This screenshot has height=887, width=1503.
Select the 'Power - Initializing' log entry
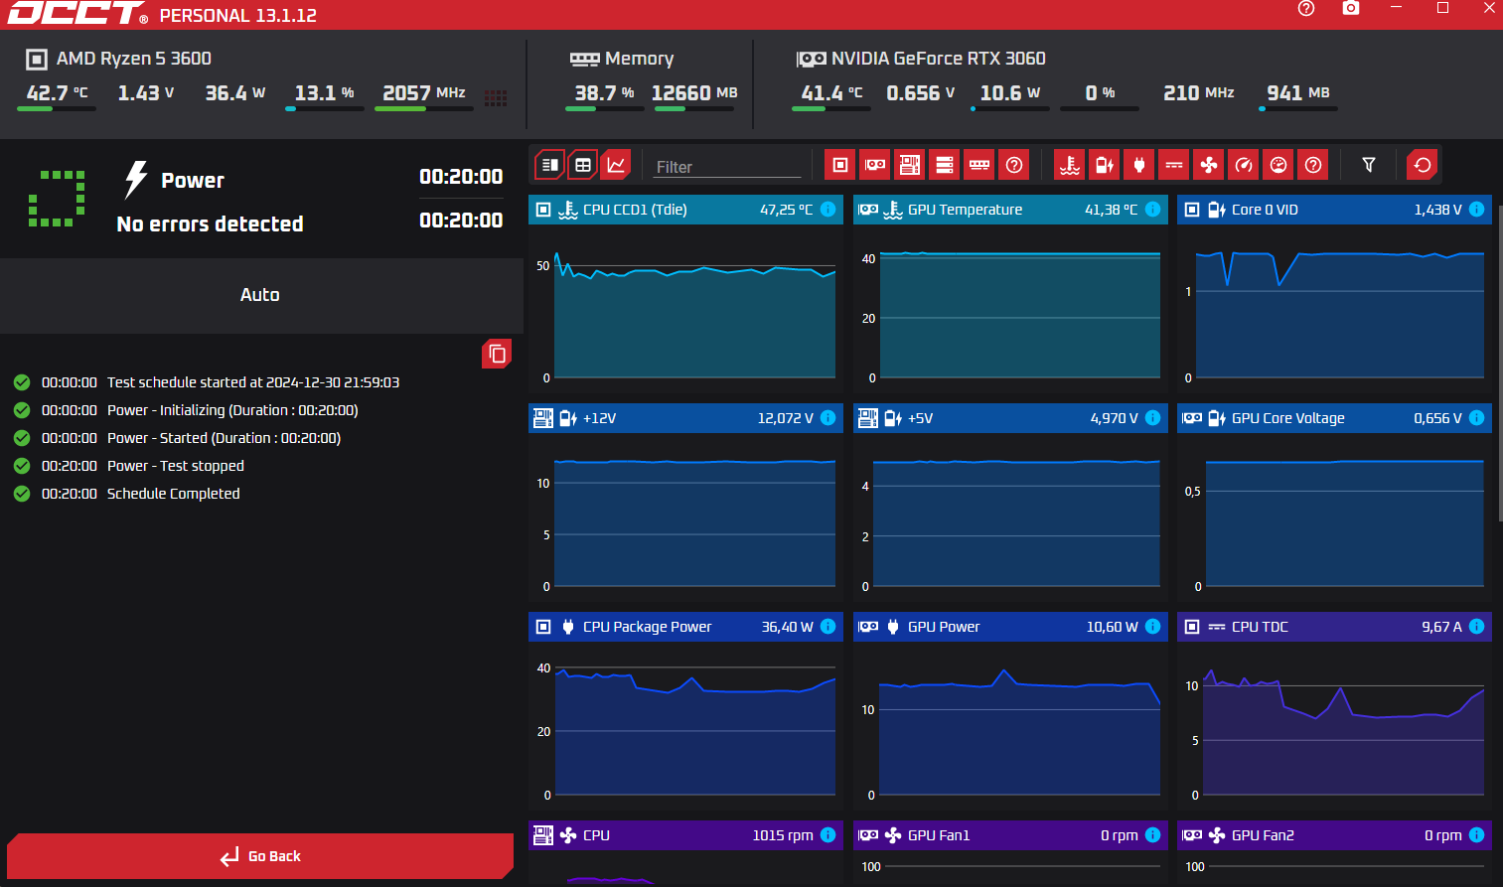[x=232, y=410]
